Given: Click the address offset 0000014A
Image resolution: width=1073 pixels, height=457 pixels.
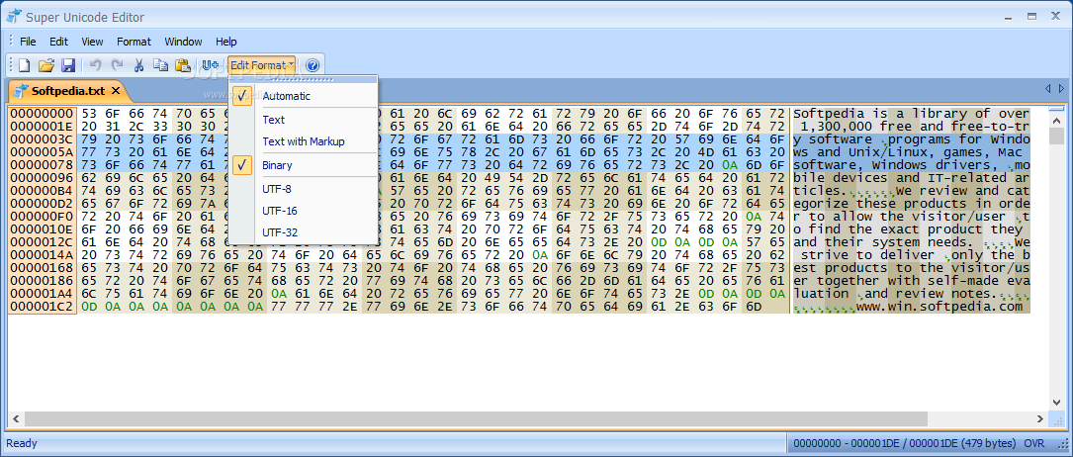Looking at the screenshot, I should point(42,254).
